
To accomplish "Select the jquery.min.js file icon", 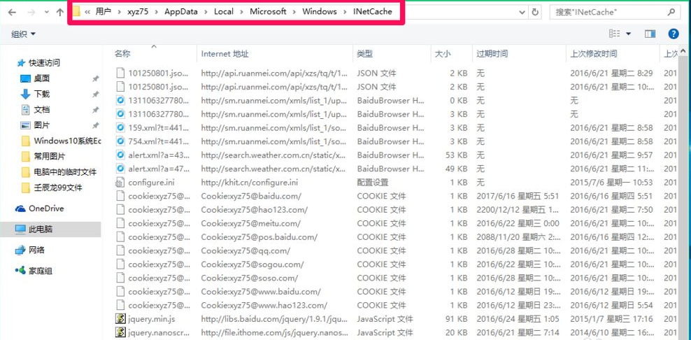I will click(x=120, y=318).
